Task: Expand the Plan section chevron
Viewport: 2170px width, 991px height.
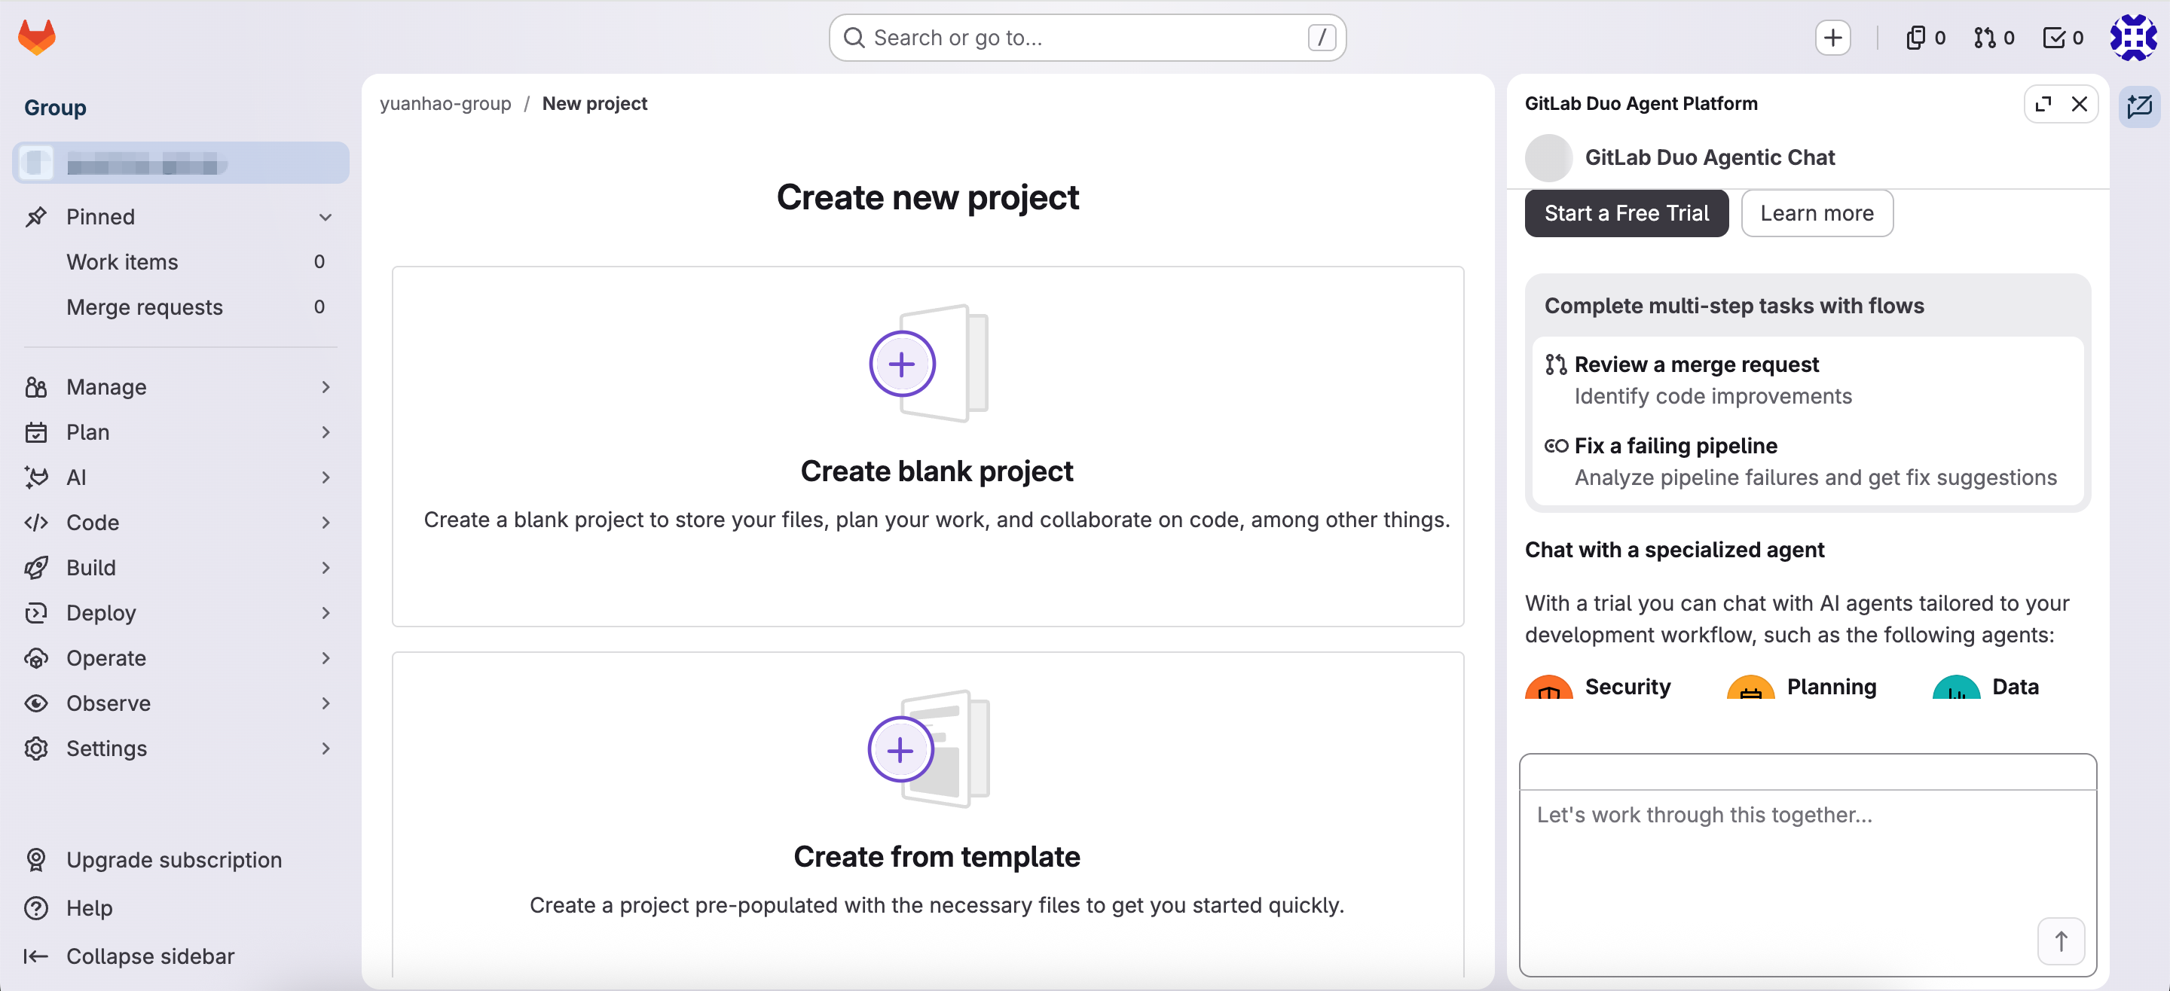Action: [325, 433]
